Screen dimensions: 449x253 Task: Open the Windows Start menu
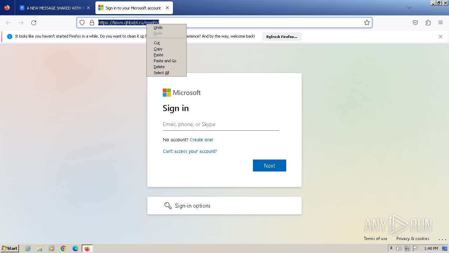[10, 248]
